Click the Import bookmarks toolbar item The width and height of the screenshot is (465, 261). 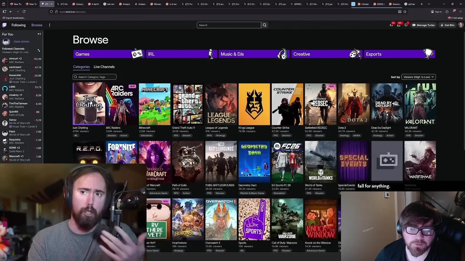tap(13, 18)
